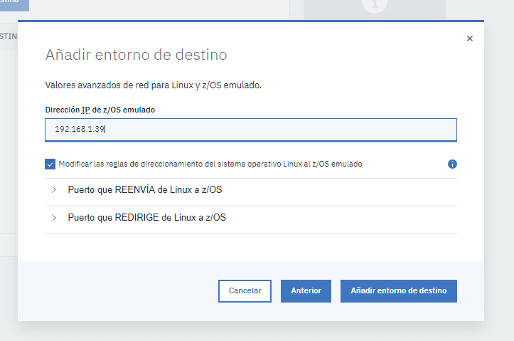Select the partially visible tab on left edge
Image resolution: width=514 pixels, height=341 pixels.
8,36
